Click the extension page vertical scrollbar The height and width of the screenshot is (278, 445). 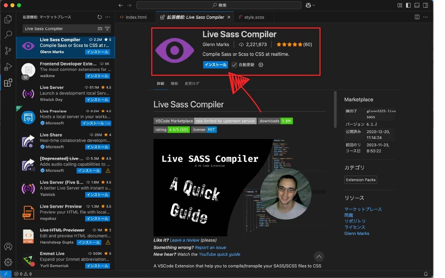[335, 109]
